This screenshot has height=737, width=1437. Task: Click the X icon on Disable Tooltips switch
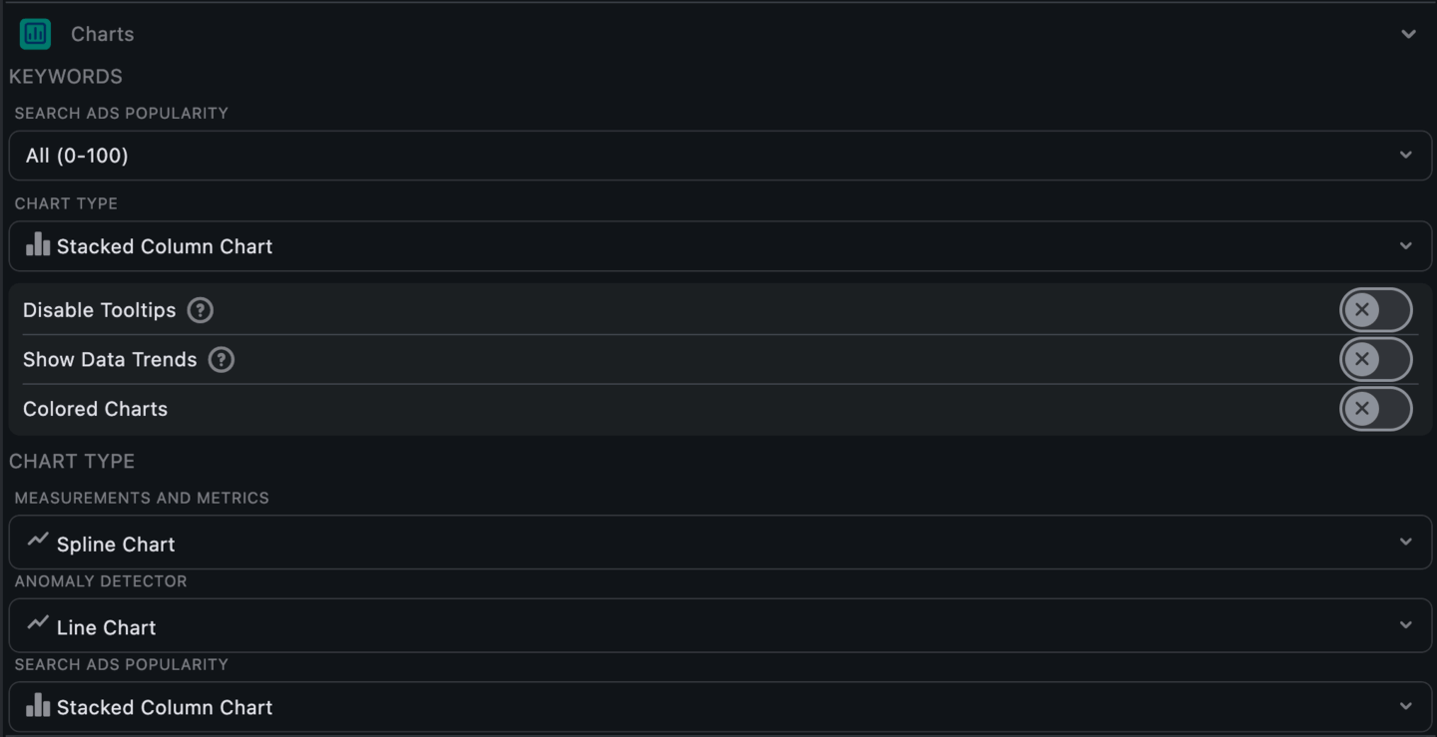pyautogui.click(x=1361, y=309)
